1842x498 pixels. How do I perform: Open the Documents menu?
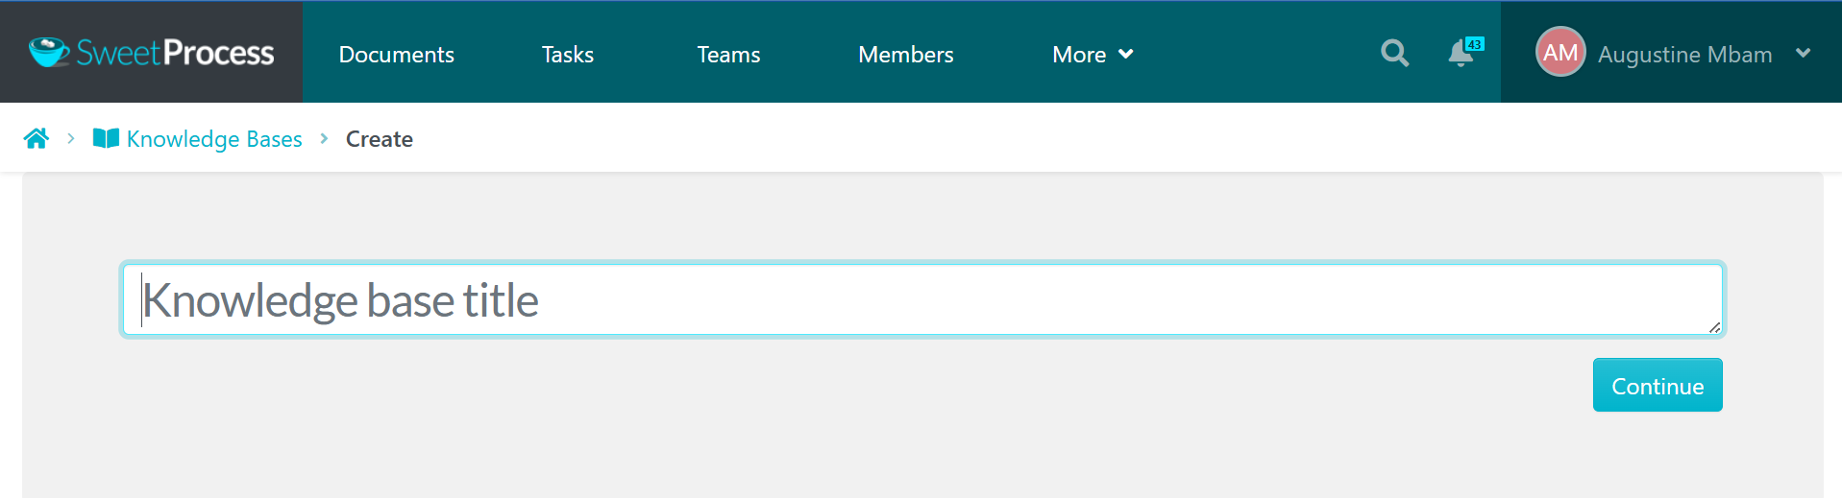(396, 55)
